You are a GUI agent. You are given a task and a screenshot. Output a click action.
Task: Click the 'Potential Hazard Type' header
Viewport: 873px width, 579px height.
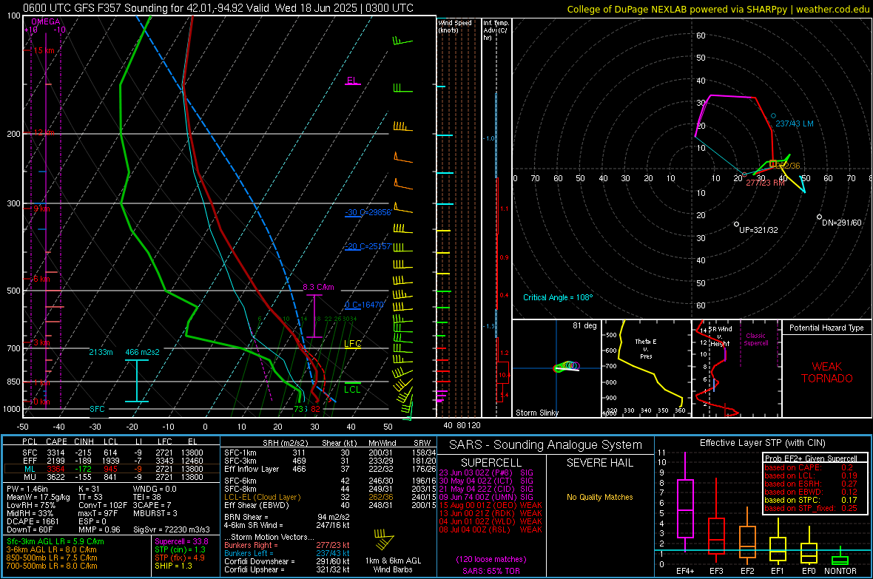coord(826,328)
